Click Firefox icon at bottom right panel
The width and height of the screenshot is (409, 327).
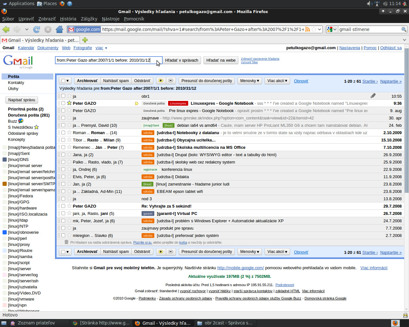[395, 323]
